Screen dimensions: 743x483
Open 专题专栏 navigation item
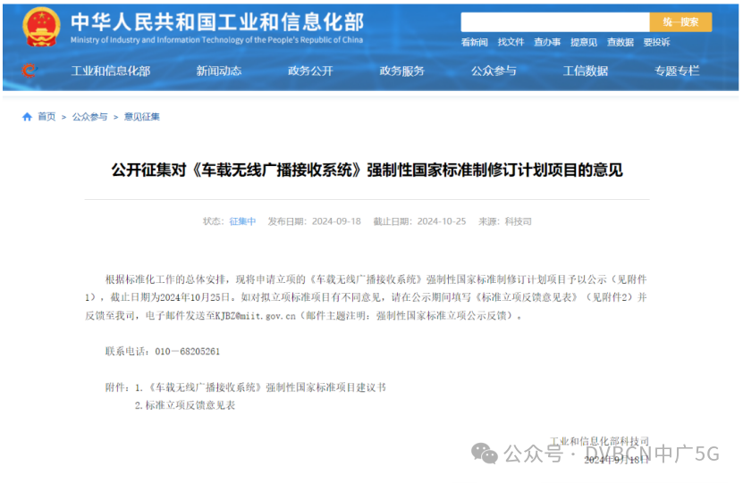(x=677, y=71)
